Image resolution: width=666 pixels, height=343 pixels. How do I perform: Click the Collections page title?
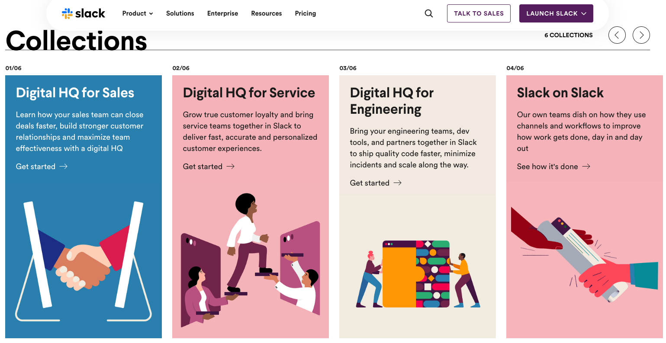pos(76,41)
